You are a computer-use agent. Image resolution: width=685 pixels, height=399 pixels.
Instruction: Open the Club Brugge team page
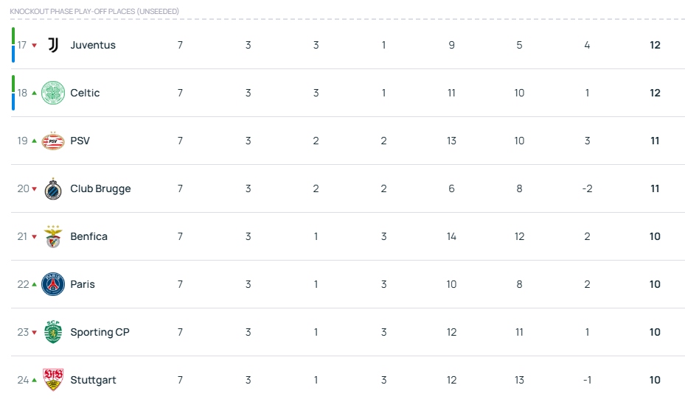[x=100, y=188]
